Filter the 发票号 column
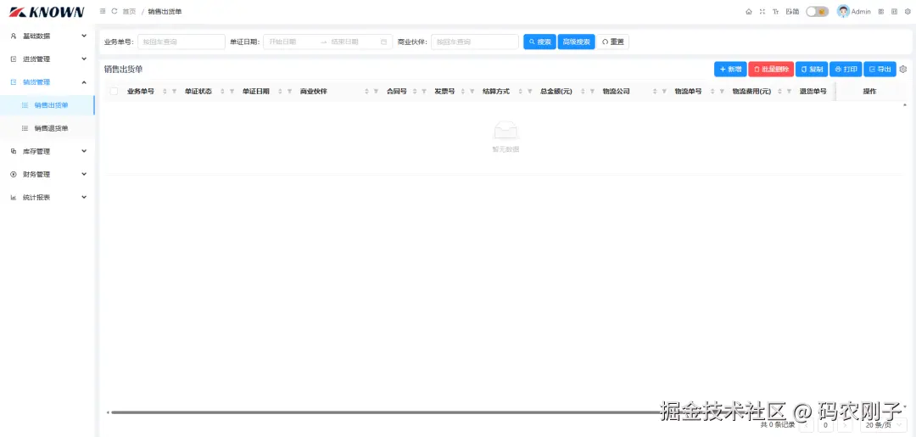The width and height of the screenshot is (916, 437). click(472, 92)
